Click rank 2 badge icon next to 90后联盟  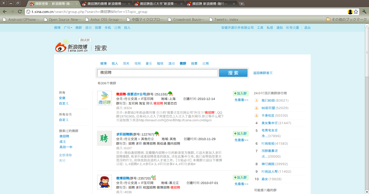click(x=256, y=108)
